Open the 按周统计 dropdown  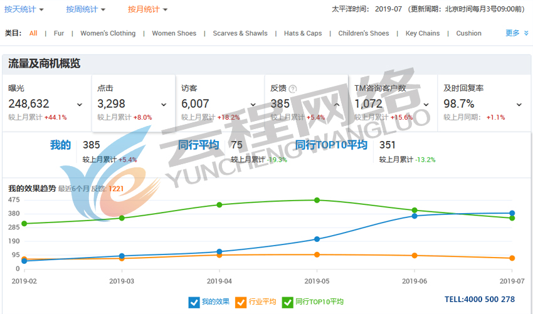click(86, 9)
